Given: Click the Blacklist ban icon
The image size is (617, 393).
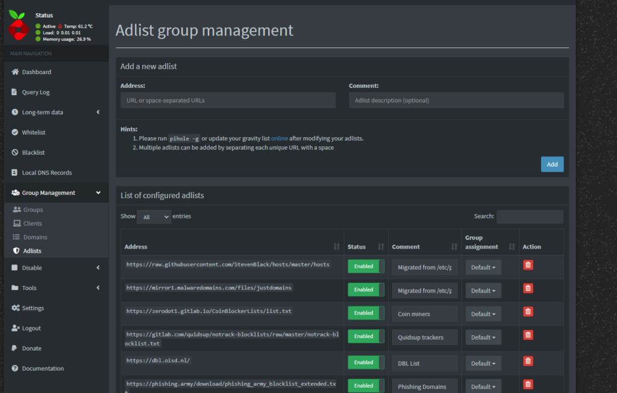Looking at the screenshot, I should [14, 152].
